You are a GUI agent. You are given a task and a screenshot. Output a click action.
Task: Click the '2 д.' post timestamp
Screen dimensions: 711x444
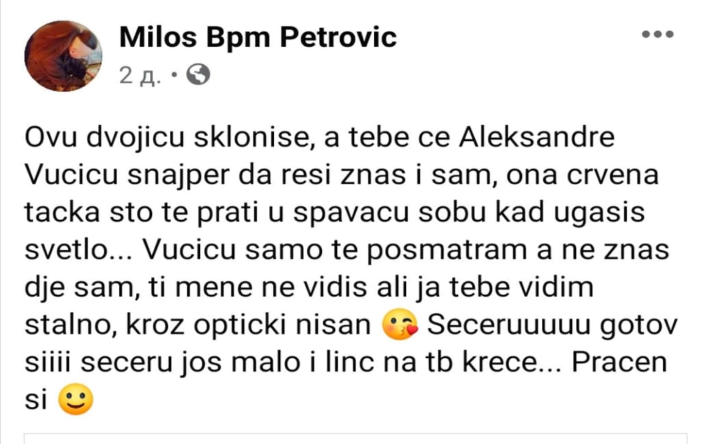coord(140,75)
